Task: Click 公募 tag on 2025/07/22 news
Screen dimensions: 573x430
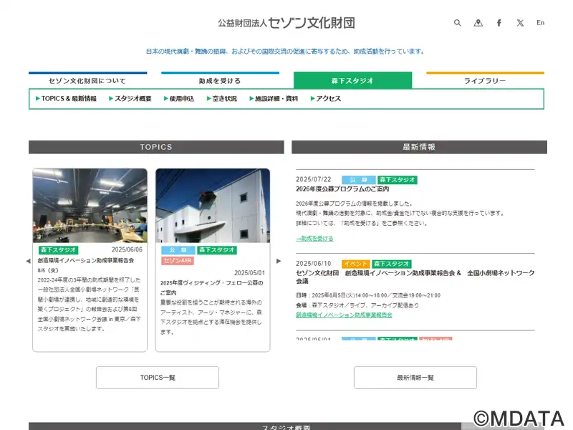Action: coord(359,180)
